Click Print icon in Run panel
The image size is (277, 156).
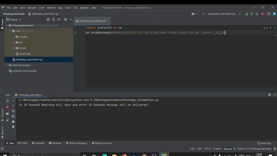coord(13,122)
